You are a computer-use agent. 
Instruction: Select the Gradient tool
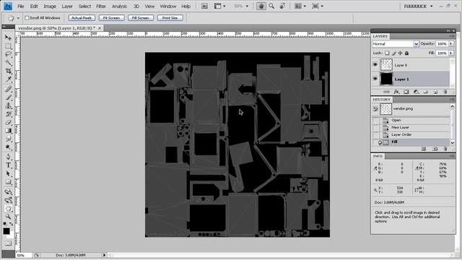pos(8,131)
